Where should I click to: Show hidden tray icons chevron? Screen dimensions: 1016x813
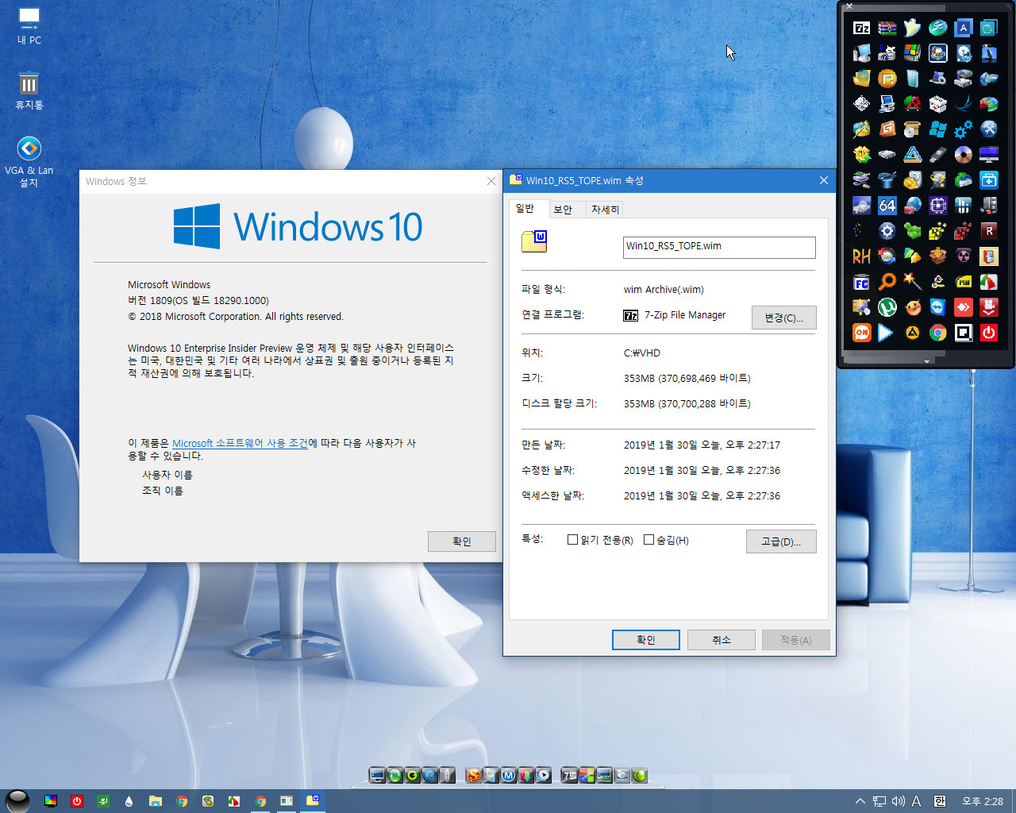tap(860, 801)
